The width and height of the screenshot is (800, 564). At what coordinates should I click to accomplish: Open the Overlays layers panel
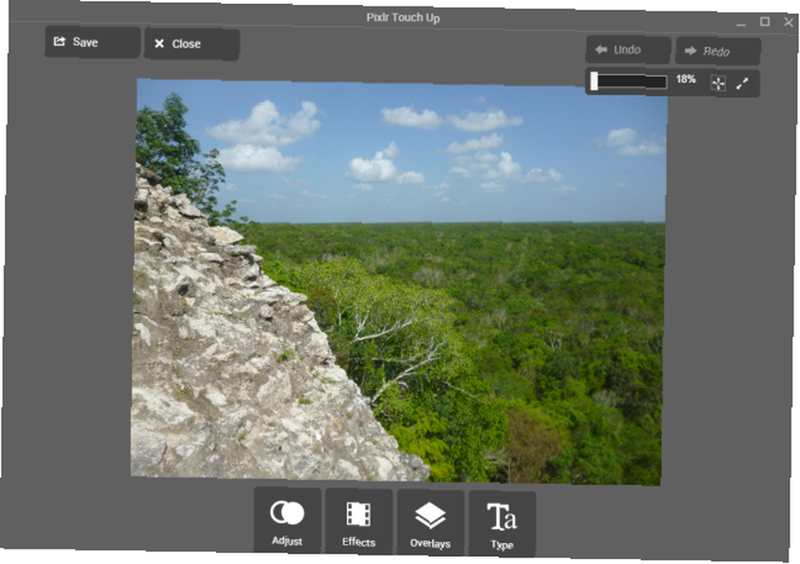[x=430, y=522]
